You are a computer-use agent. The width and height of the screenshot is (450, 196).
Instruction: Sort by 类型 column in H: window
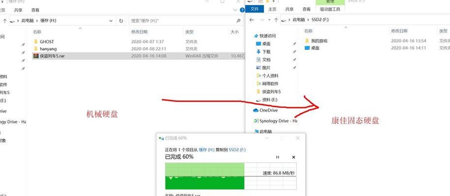[x=189, y=32]
